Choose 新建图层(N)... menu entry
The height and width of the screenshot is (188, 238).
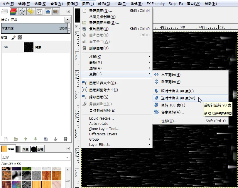tap(116, 11)
